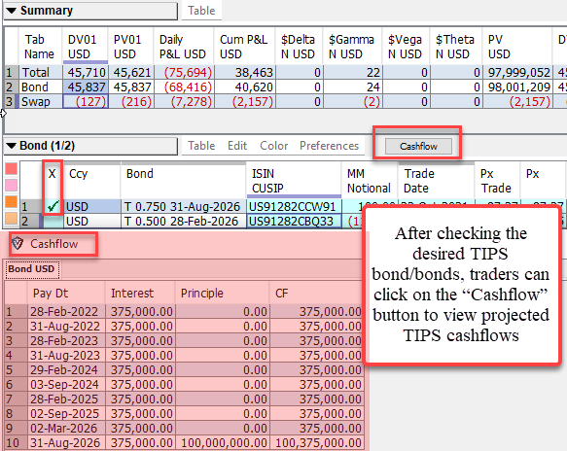Pick the orange color swatch

12,201
